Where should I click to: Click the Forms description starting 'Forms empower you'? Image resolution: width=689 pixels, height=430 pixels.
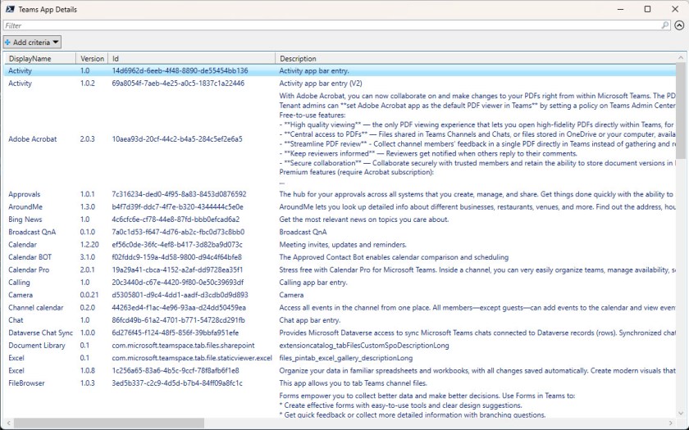tap(427, 396)
